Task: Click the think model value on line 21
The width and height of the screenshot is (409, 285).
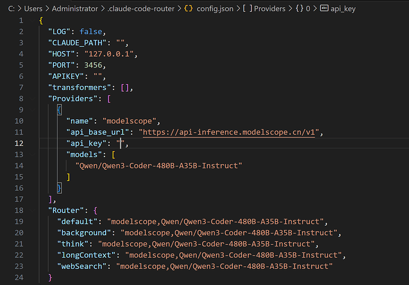Action: click(206, 244)
